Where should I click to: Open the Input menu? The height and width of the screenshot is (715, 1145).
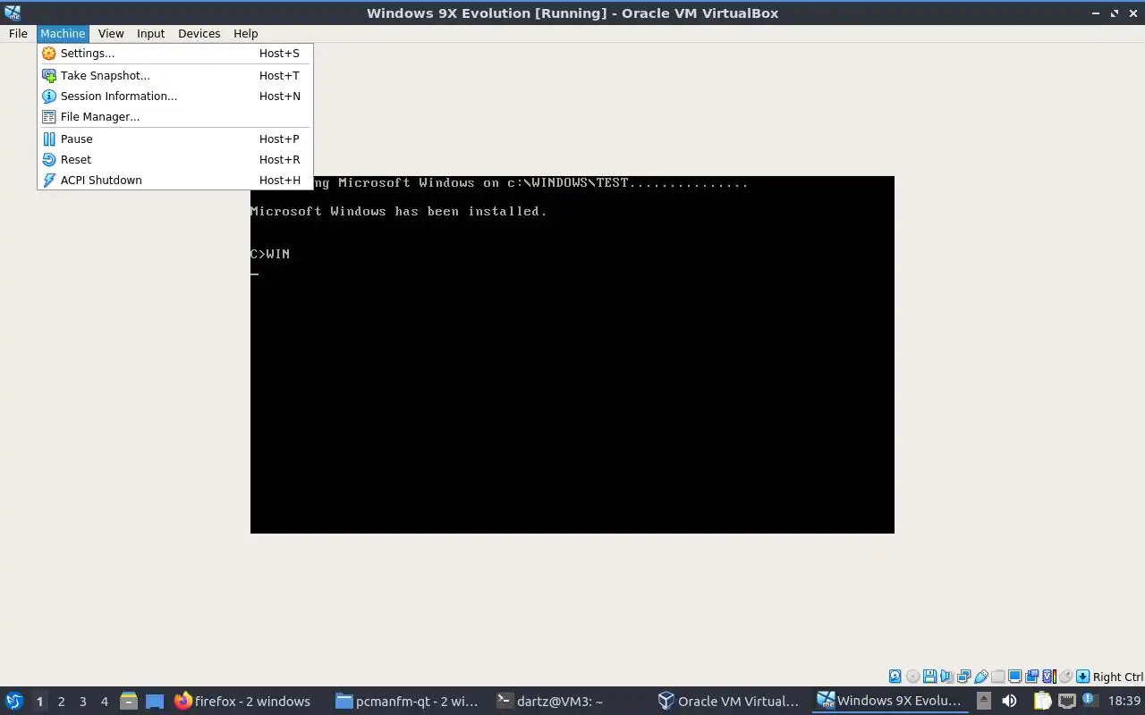pos(150,33)
